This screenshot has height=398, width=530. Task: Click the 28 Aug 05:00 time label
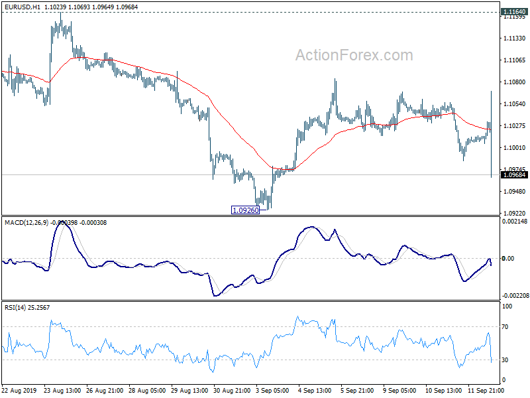[x=147, y=391]
